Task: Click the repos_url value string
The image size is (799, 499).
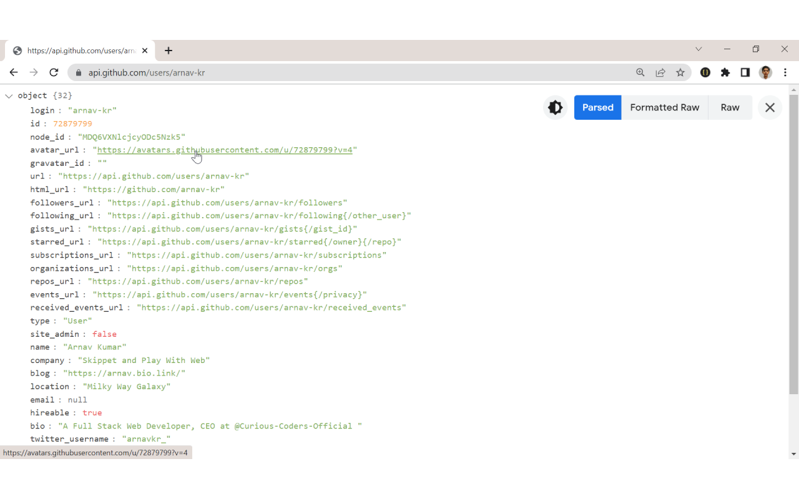Action: pos(198,281)
